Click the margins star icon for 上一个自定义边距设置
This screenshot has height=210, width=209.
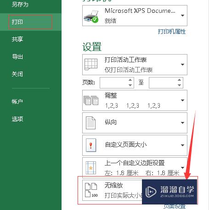(x=91, y=168)
